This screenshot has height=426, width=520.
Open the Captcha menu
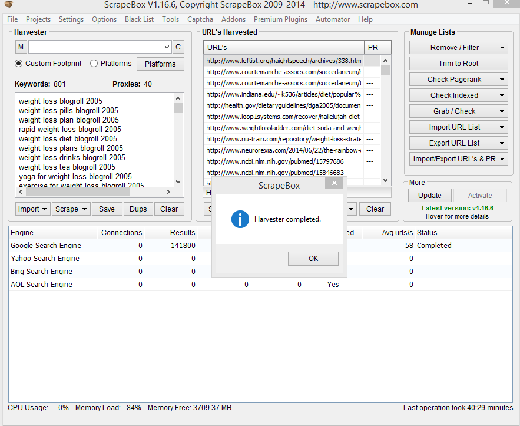coord(200,19)
